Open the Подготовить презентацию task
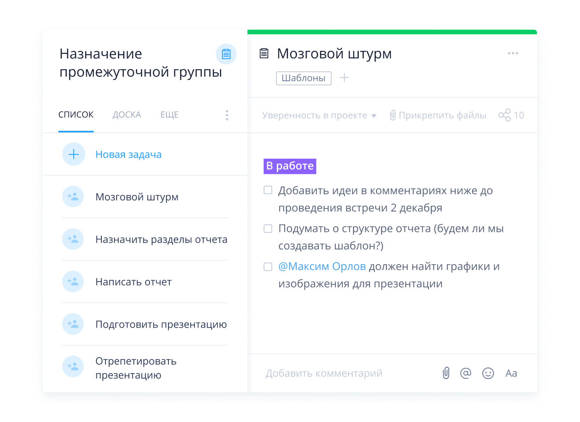Image resolution: width=580 pixels, height=422 pixels. point(161,324)
